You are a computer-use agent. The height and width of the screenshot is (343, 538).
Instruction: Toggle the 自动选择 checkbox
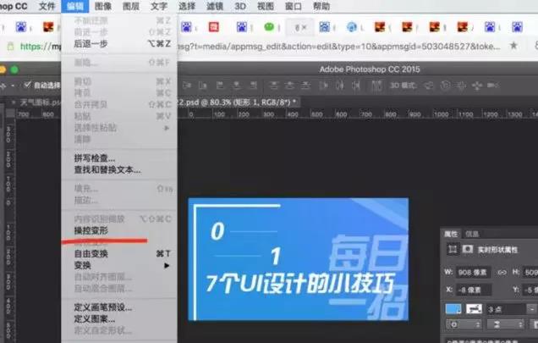coord(27,85)
